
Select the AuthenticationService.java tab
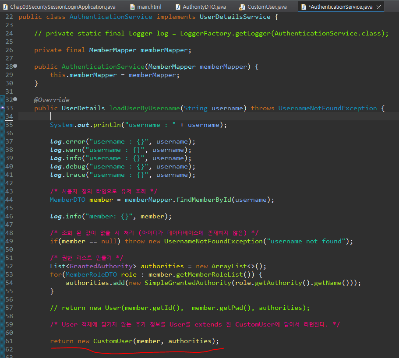[340, 7]
